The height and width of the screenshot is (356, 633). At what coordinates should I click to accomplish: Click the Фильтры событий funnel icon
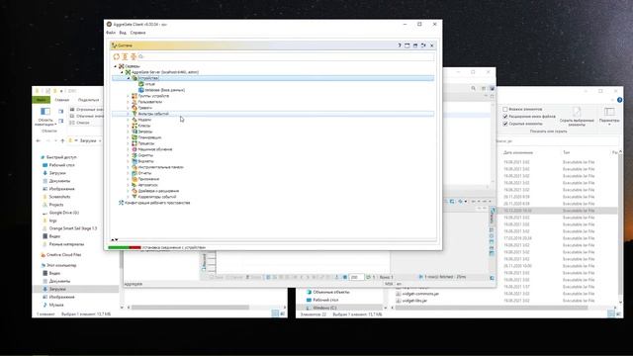(135, 114)
